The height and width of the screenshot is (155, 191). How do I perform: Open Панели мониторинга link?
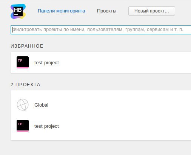62,11
